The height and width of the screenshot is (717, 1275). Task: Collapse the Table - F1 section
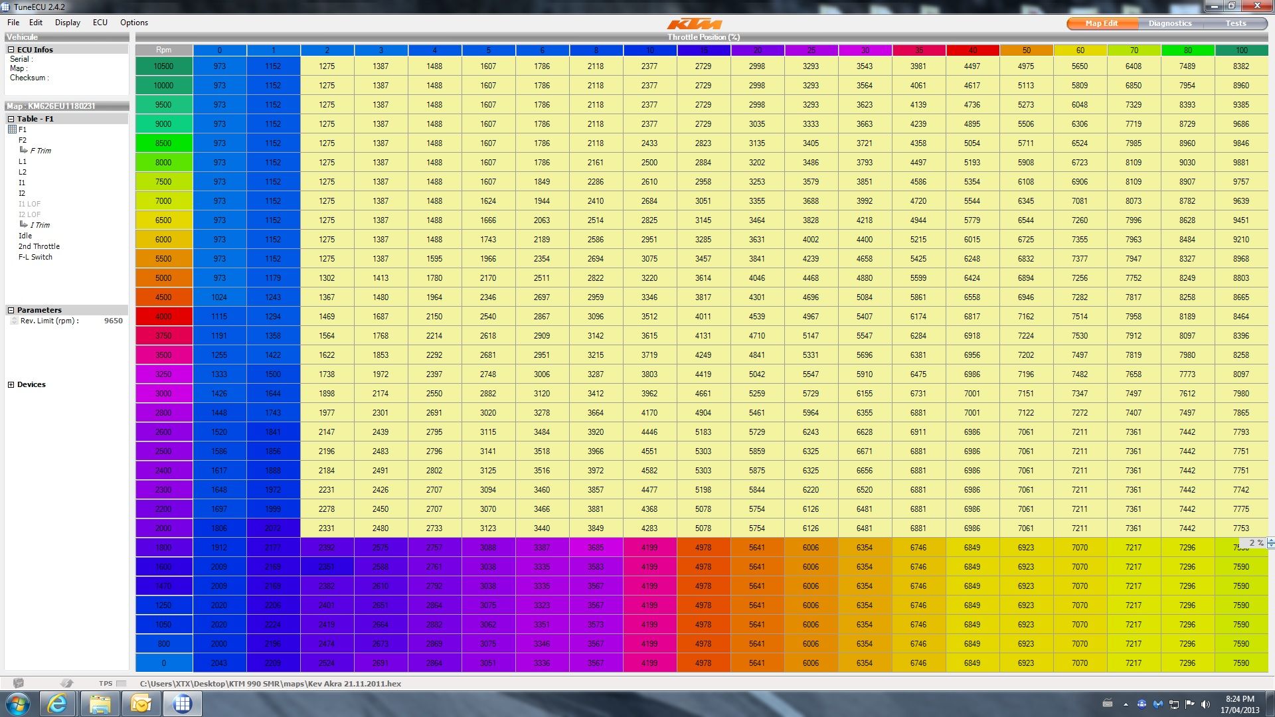pos(11,119)
